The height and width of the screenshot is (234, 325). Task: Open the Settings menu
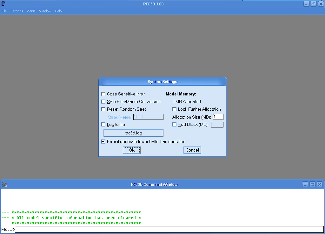(x=17, y=11)
